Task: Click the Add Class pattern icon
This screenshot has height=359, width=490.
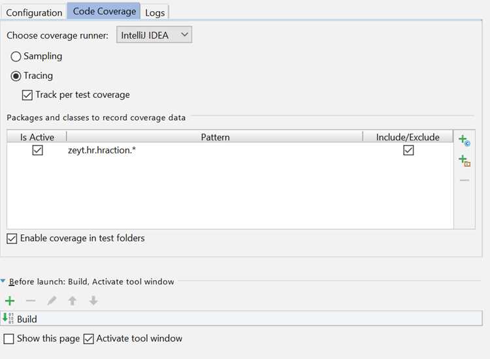Action: [465, 140]
